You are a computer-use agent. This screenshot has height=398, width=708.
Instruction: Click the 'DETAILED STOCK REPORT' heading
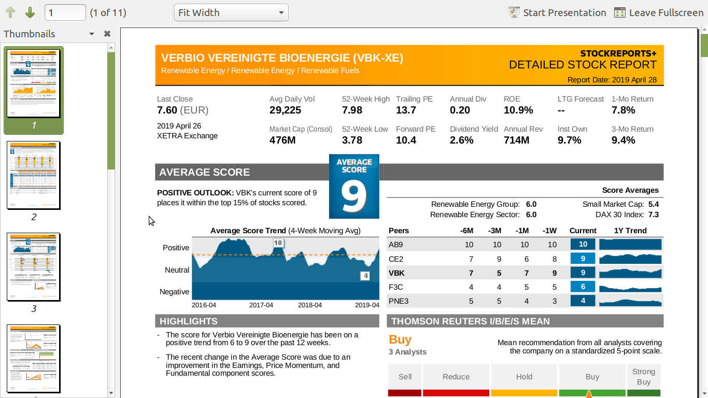pyautogui.click(x=583, y=65)
